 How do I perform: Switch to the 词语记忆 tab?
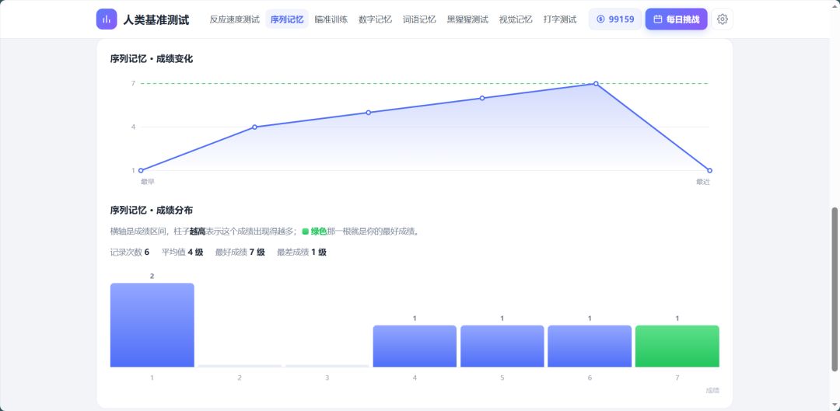419,19
